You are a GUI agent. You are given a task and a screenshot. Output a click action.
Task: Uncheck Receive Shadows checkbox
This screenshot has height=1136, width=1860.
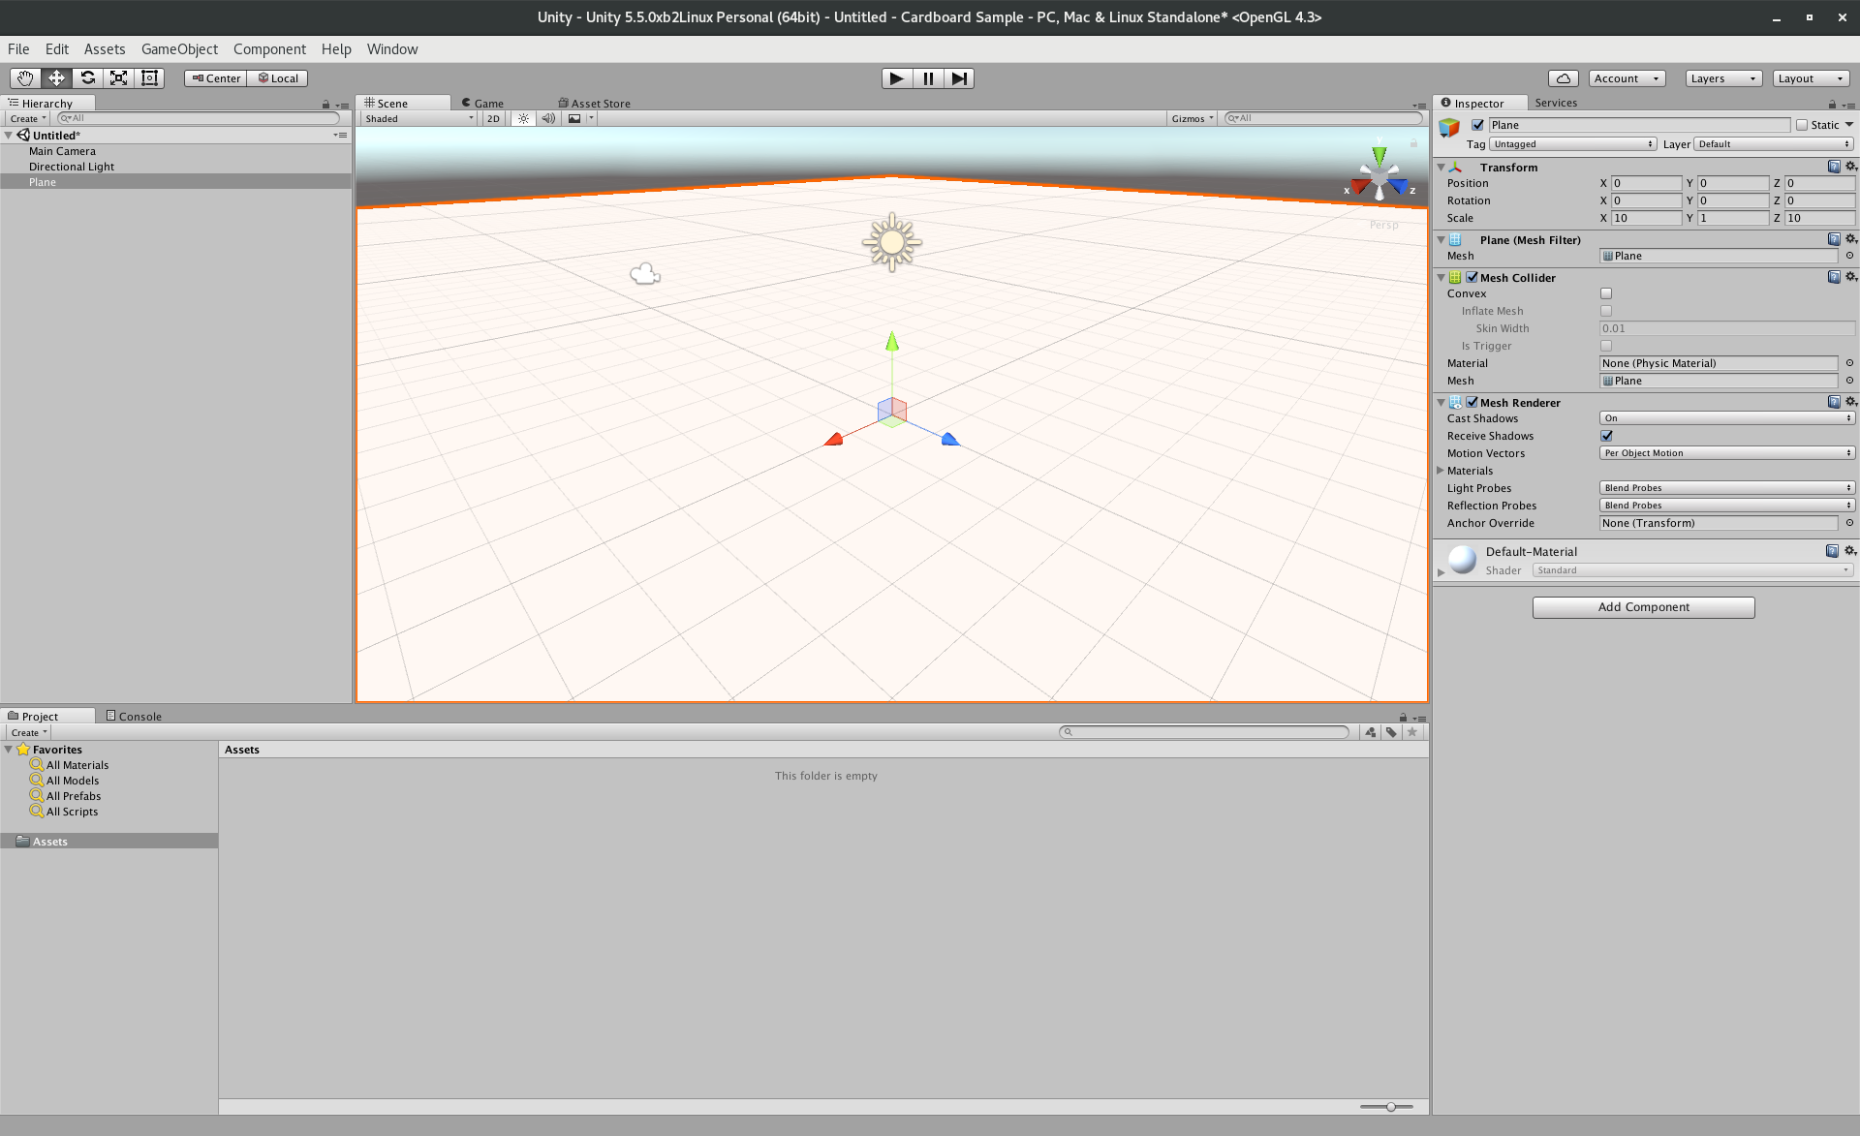pos(1606,436)
